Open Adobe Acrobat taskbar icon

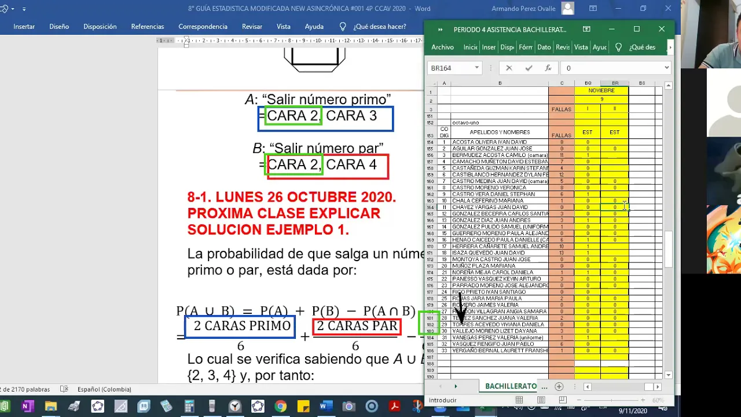coord(395,407)
